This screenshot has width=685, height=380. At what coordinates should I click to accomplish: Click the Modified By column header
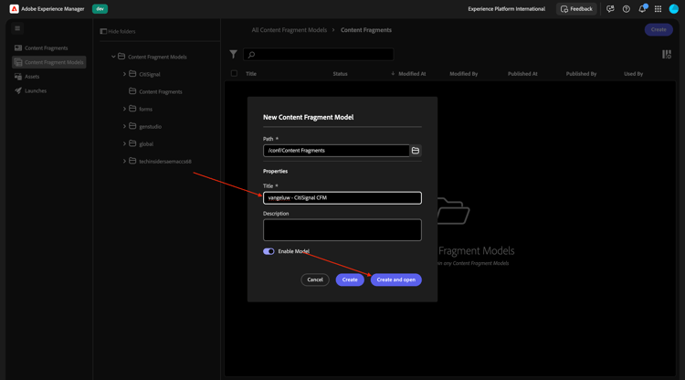point(463,74)
